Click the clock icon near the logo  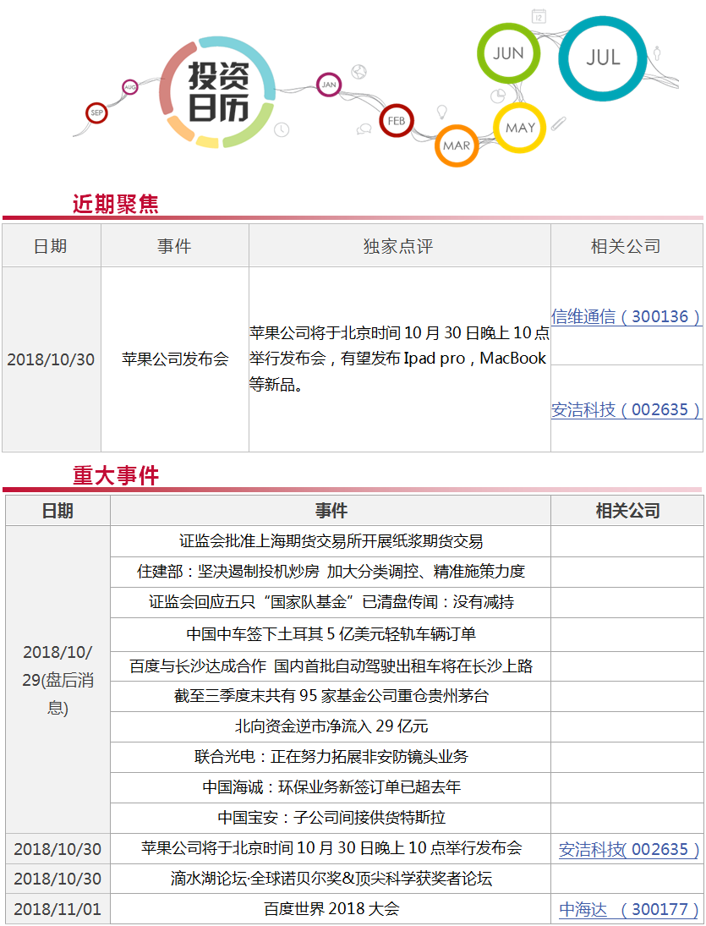(282, 129)
